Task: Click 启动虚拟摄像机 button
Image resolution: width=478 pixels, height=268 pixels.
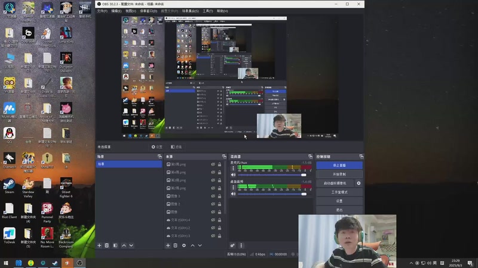Action: pos(335,183)
